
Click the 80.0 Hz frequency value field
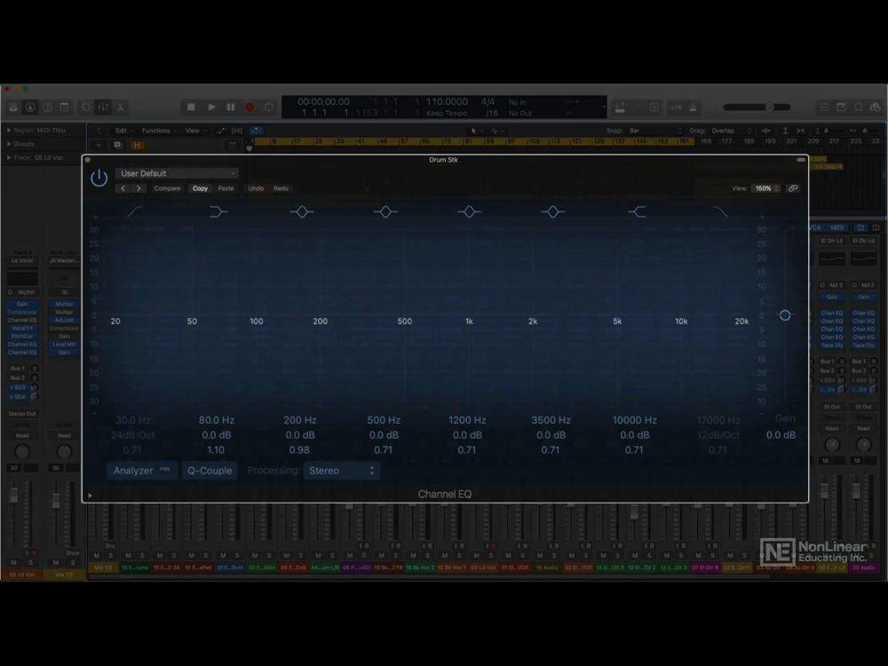217,420
